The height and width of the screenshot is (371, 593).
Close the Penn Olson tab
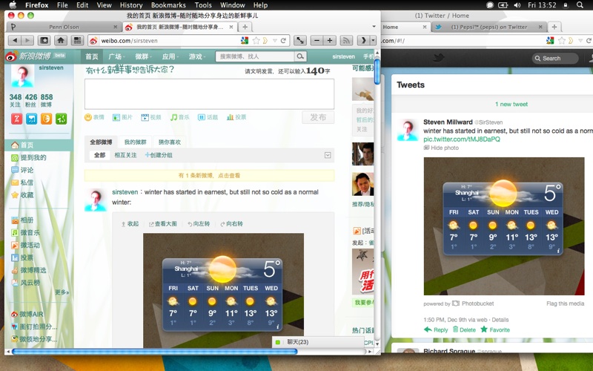click(116, 27)
